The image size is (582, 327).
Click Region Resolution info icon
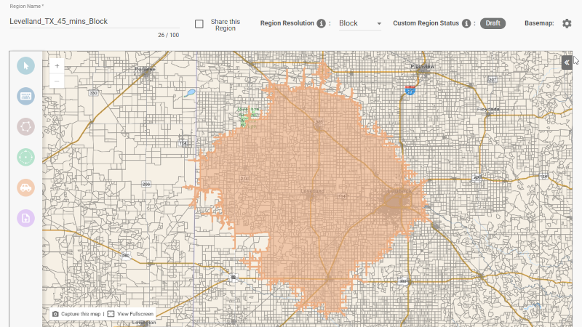tap(321, 23)
